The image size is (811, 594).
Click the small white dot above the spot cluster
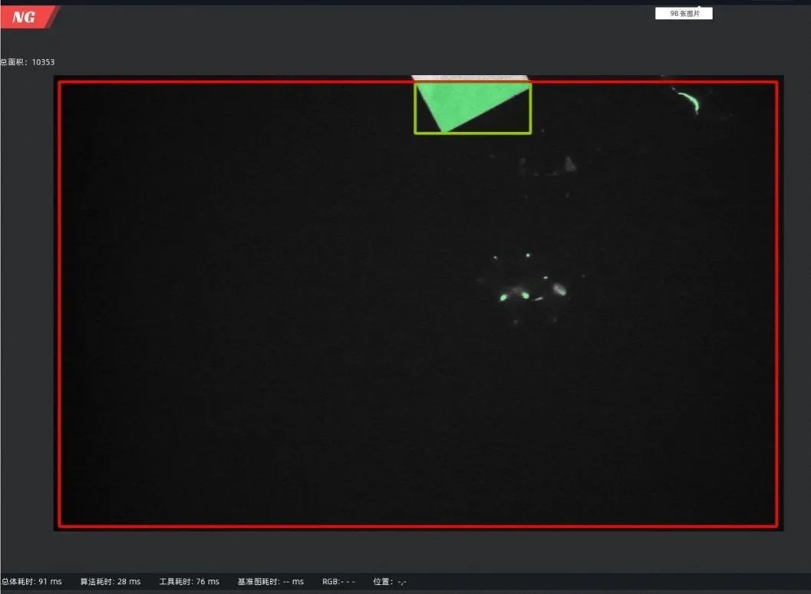point(528,255)
